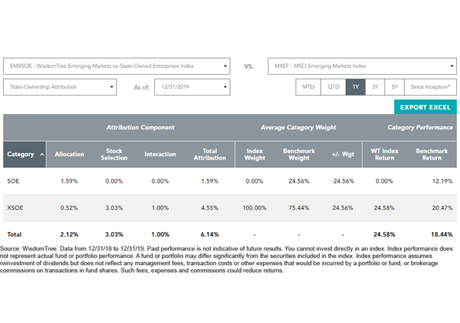Screen dimensions: 460x323
Task: Select the XSOE category row
Action: point(230,208)
